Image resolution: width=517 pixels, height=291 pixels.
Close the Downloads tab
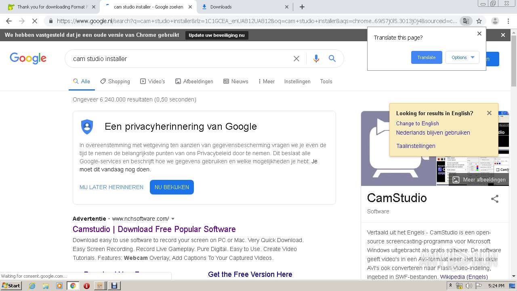pyautogui.click(x=287, y=7)
